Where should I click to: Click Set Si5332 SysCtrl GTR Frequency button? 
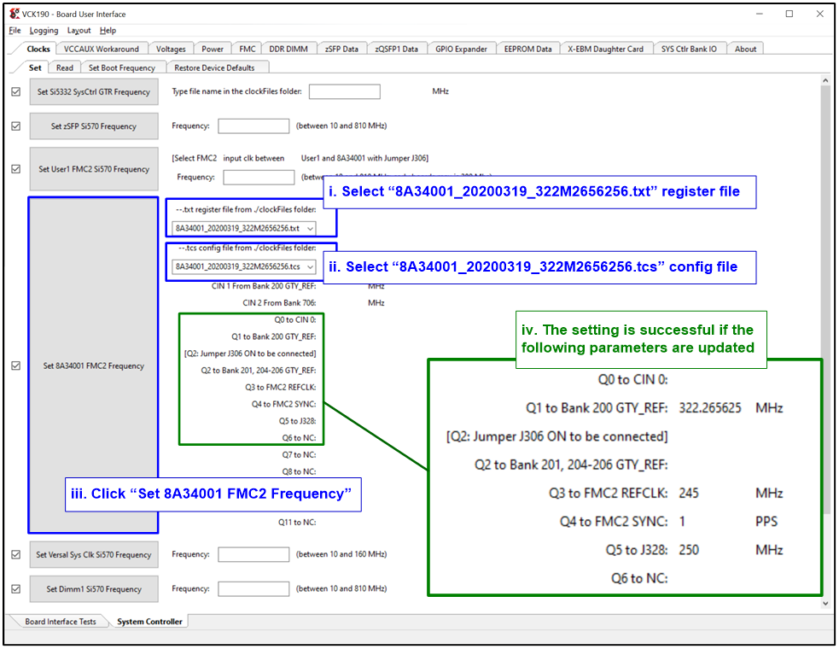tap(94, 91)
